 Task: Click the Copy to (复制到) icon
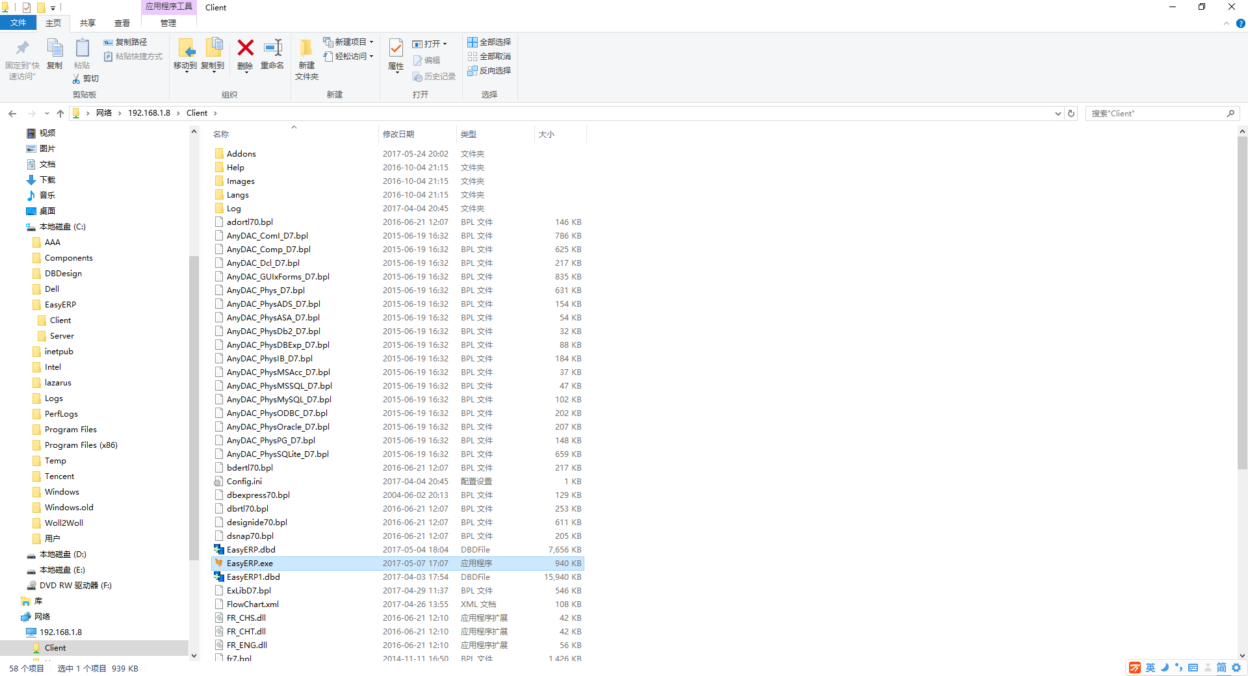213,49
